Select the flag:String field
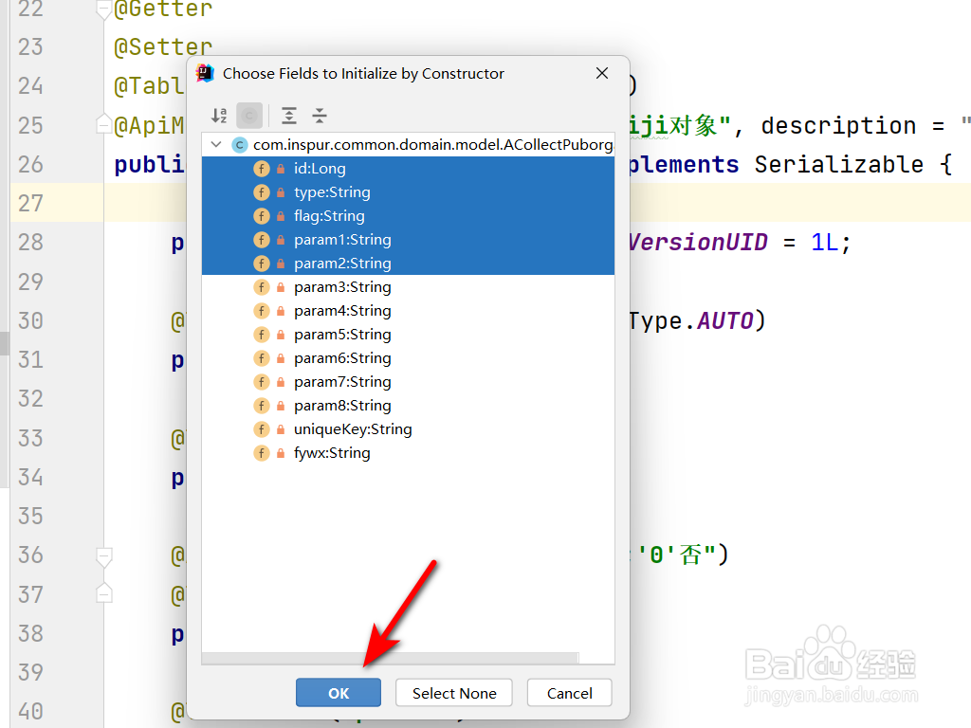This screenshot has width=971, height=728. tap(408, 215)
